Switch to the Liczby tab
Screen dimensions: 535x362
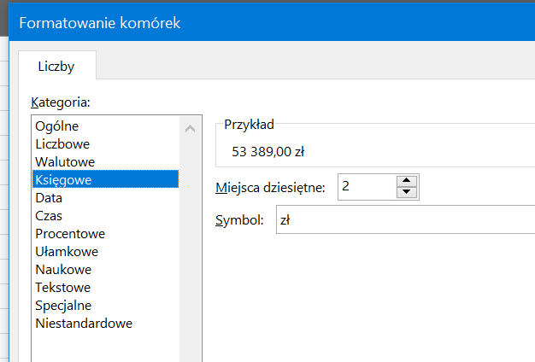tap(56, 66)
